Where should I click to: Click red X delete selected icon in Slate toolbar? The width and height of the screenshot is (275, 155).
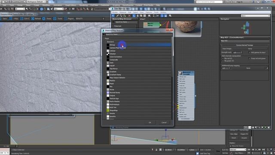[x=129, y=16]
